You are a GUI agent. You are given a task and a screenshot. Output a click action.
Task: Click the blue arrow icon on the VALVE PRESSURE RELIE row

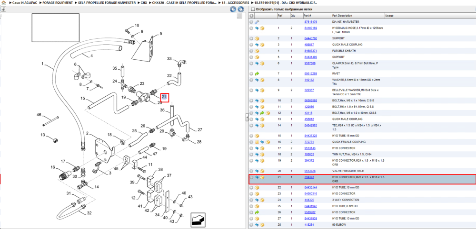[x=257, y=171]
